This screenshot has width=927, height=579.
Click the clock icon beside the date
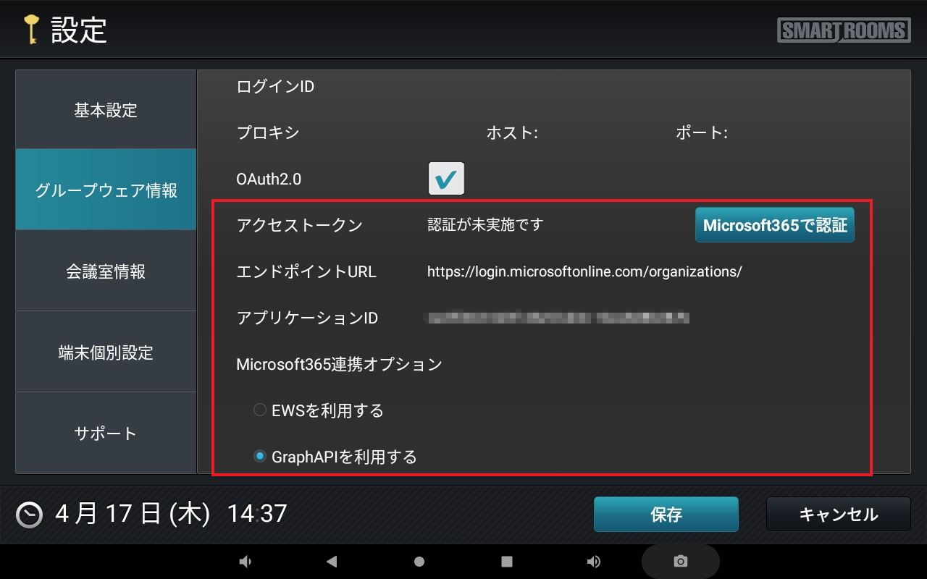30,514
